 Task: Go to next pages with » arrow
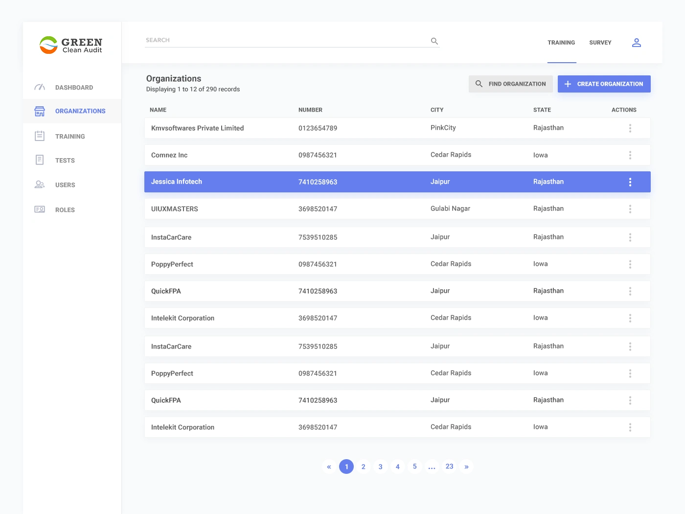pos(467,467)
